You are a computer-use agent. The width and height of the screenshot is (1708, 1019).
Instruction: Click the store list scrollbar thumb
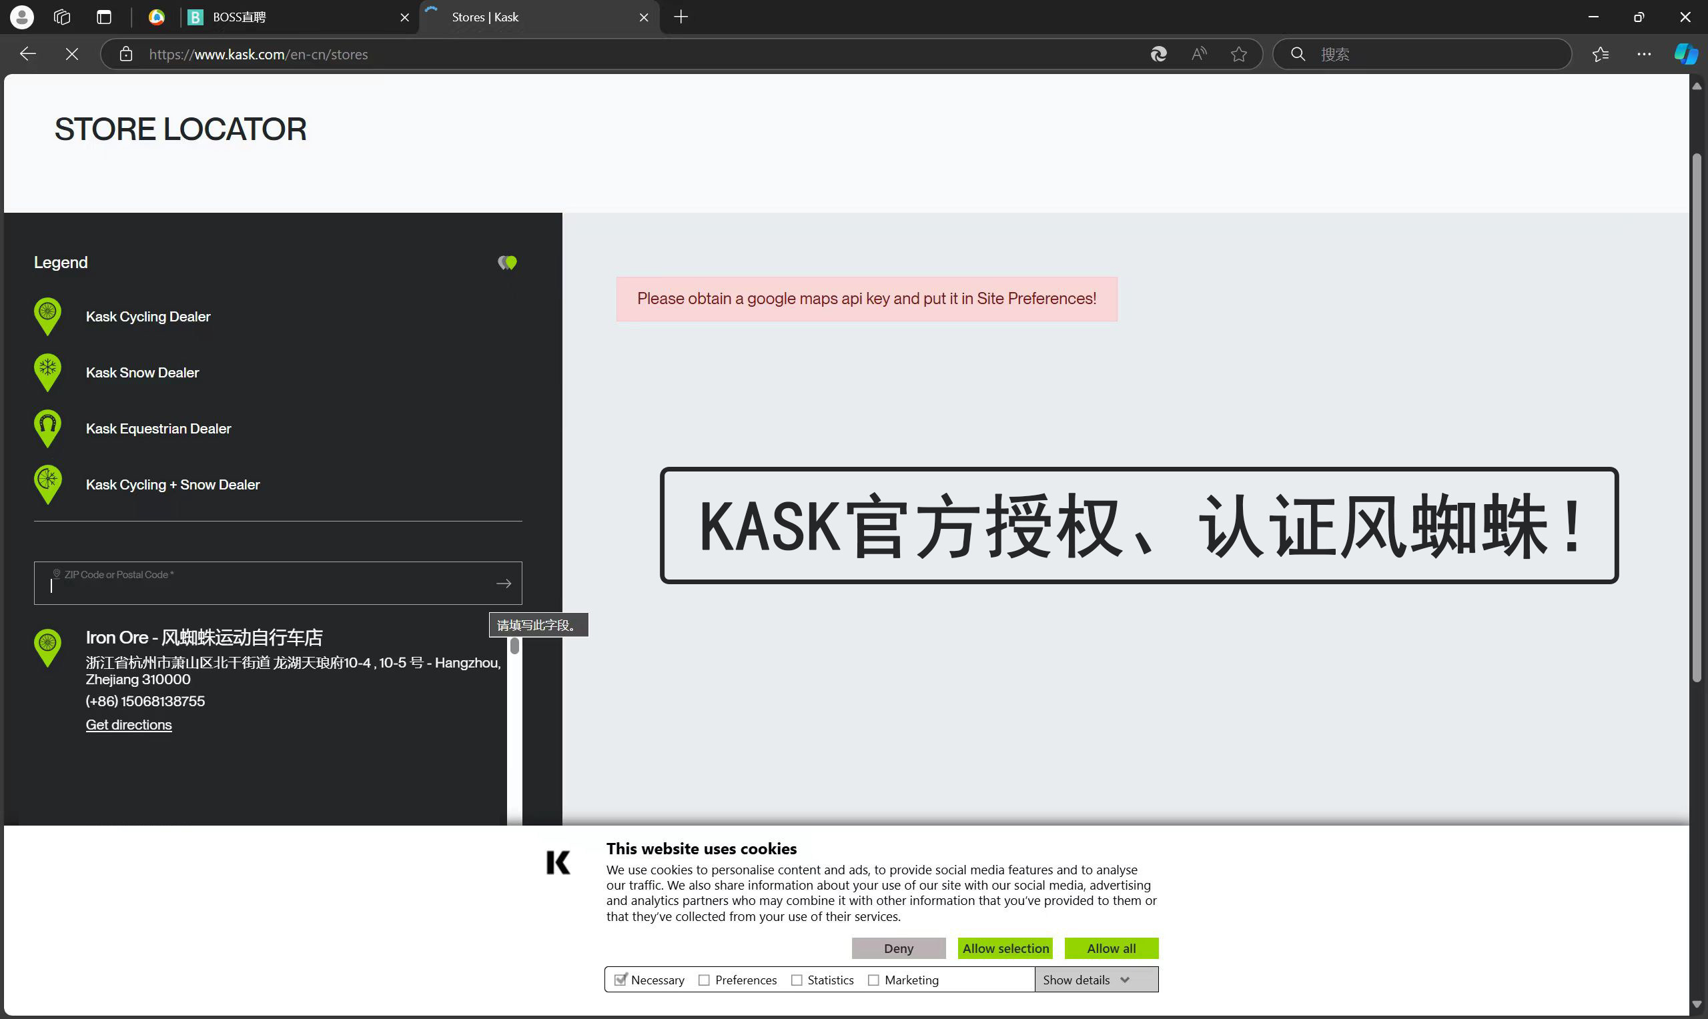pos(514,646)
